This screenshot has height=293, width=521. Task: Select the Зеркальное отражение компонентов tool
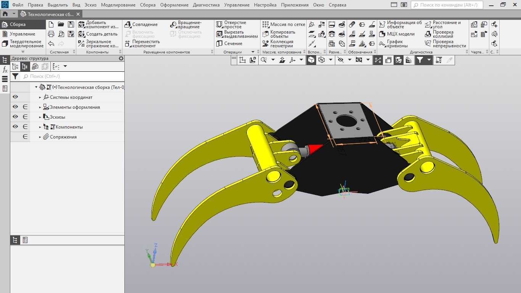[x=98, y=43]
